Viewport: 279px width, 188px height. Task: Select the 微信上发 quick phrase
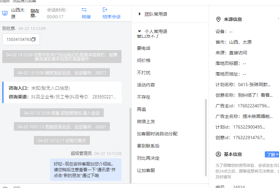pyautogui.click(x=146, y=121)
